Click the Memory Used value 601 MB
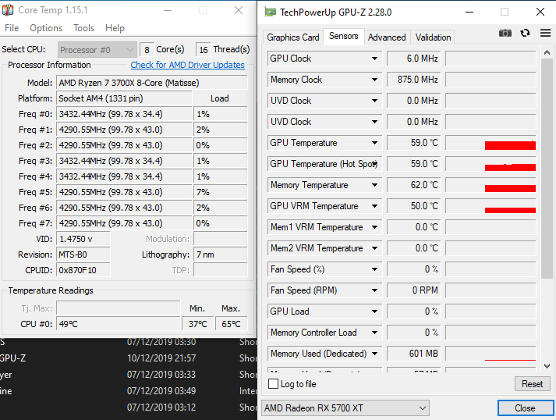 click(x=413, y=354)
